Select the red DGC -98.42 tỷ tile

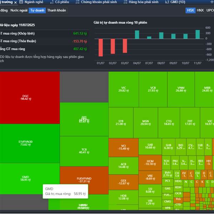[x=30, y=98]
